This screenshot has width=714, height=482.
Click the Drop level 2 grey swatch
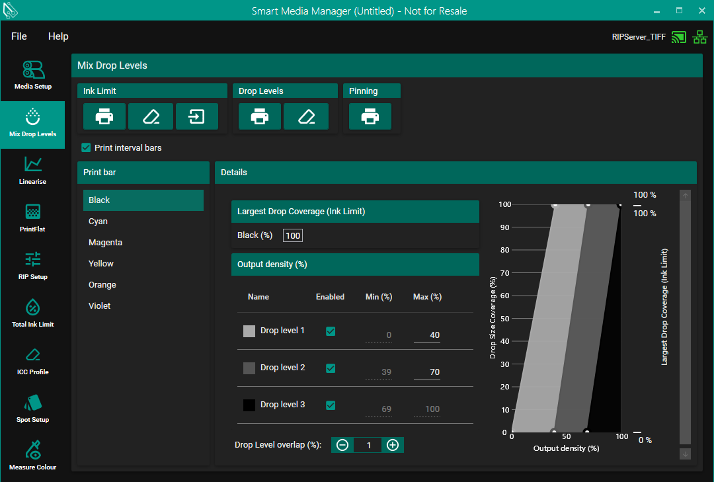coord(249,368)
